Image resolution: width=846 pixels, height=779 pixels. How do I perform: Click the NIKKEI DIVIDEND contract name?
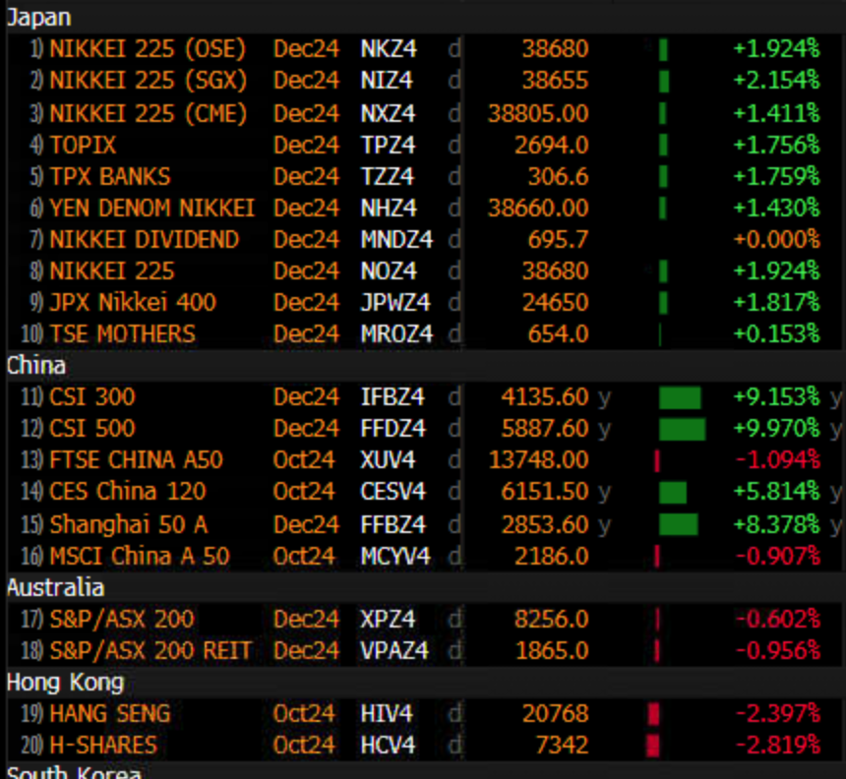pyautogui.click(x=144, y=239)
